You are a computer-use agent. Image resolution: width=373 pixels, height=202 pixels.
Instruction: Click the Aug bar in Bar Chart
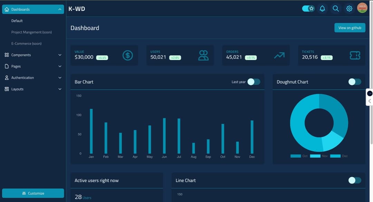tap(193, 148)
